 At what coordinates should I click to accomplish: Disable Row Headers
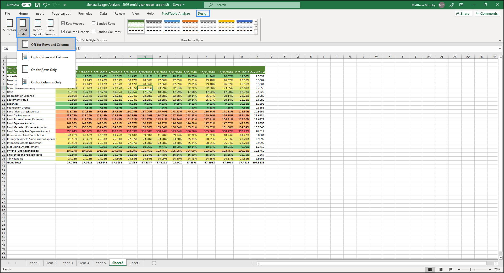click(x=63, y=23)
